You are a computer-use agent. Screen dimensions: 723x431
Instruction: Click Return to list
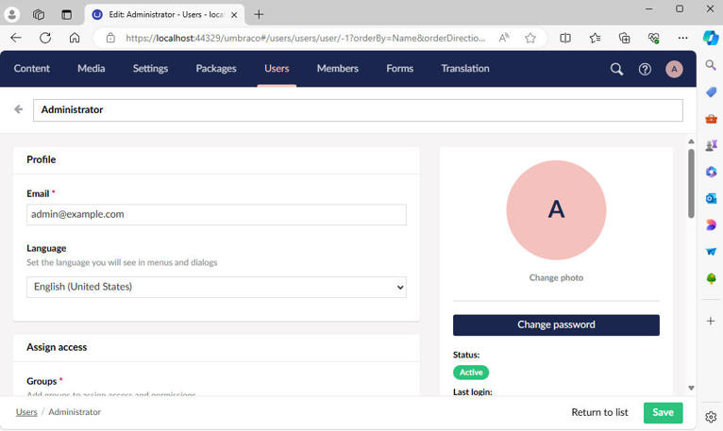(599, 412)
